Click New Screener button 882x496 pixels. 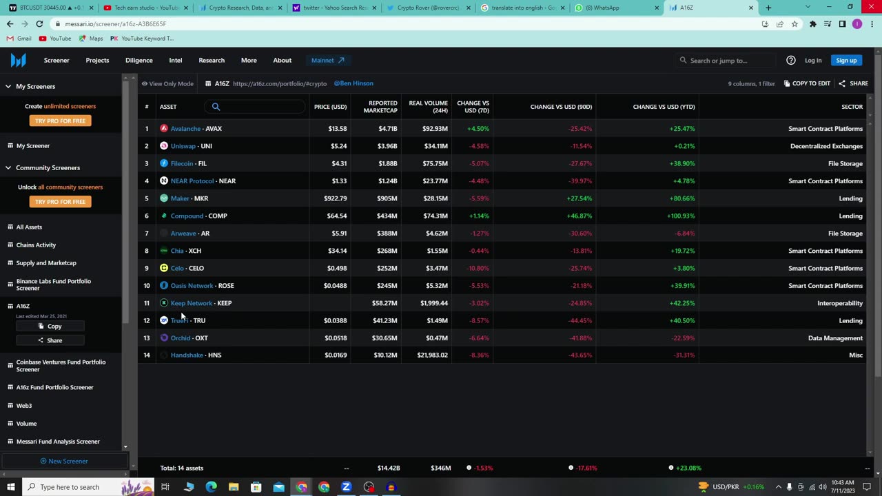tap(64, 461)
